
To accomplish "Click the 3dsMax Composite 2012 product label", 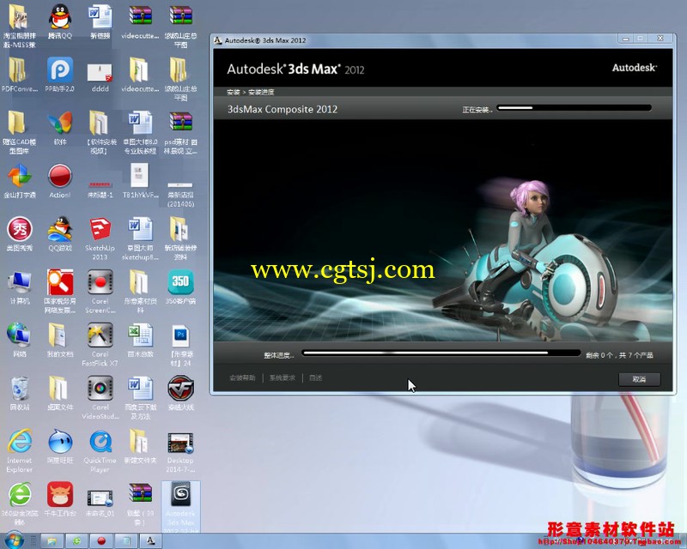I will (283, 109).
